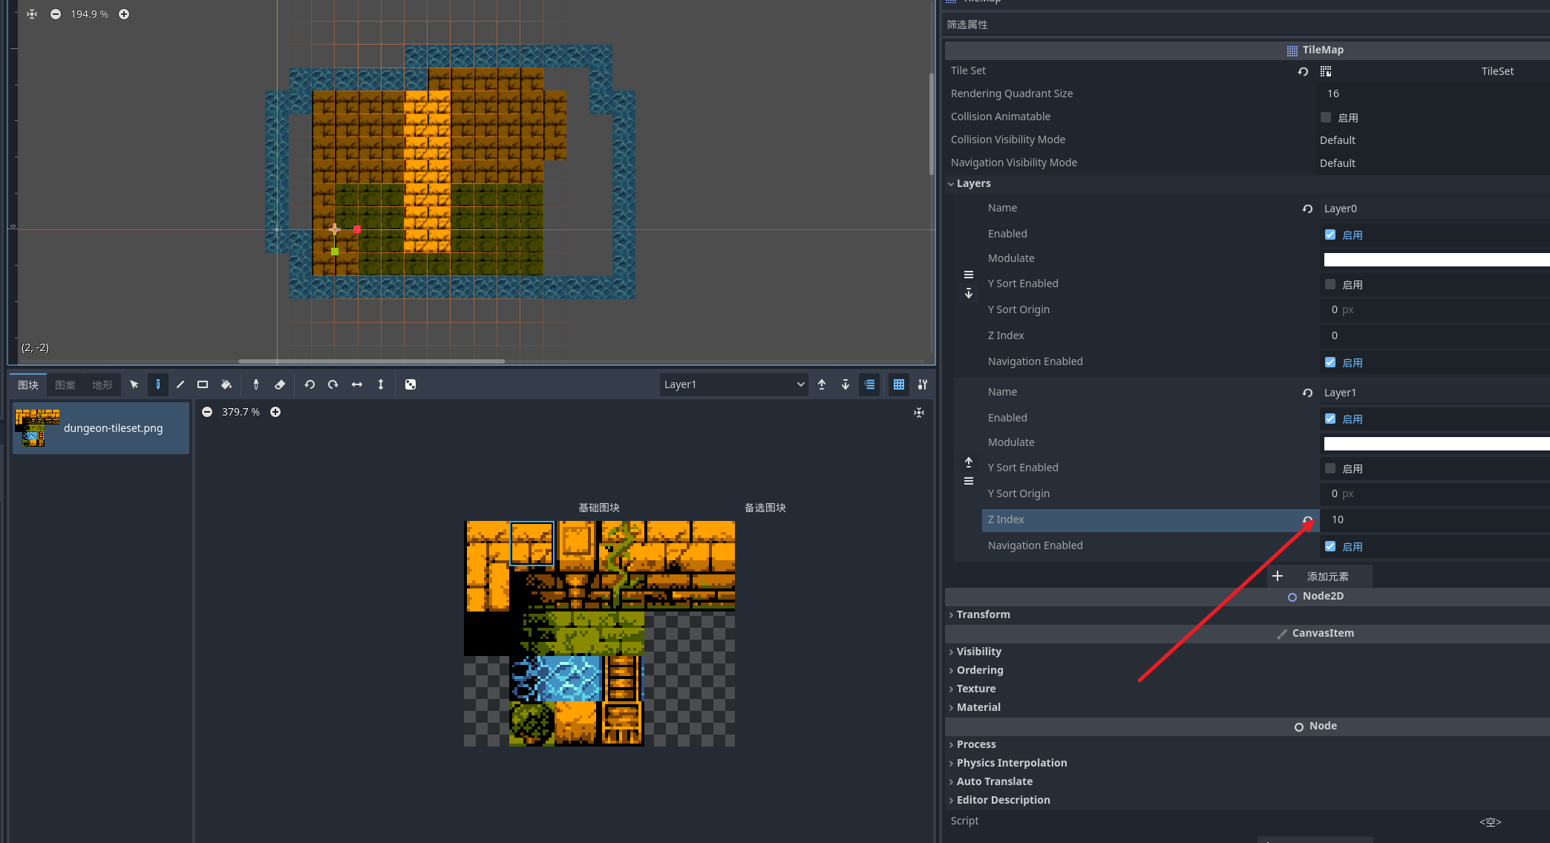
Task: Toggle TileMap grid visibility
Action: click(899, 384)
